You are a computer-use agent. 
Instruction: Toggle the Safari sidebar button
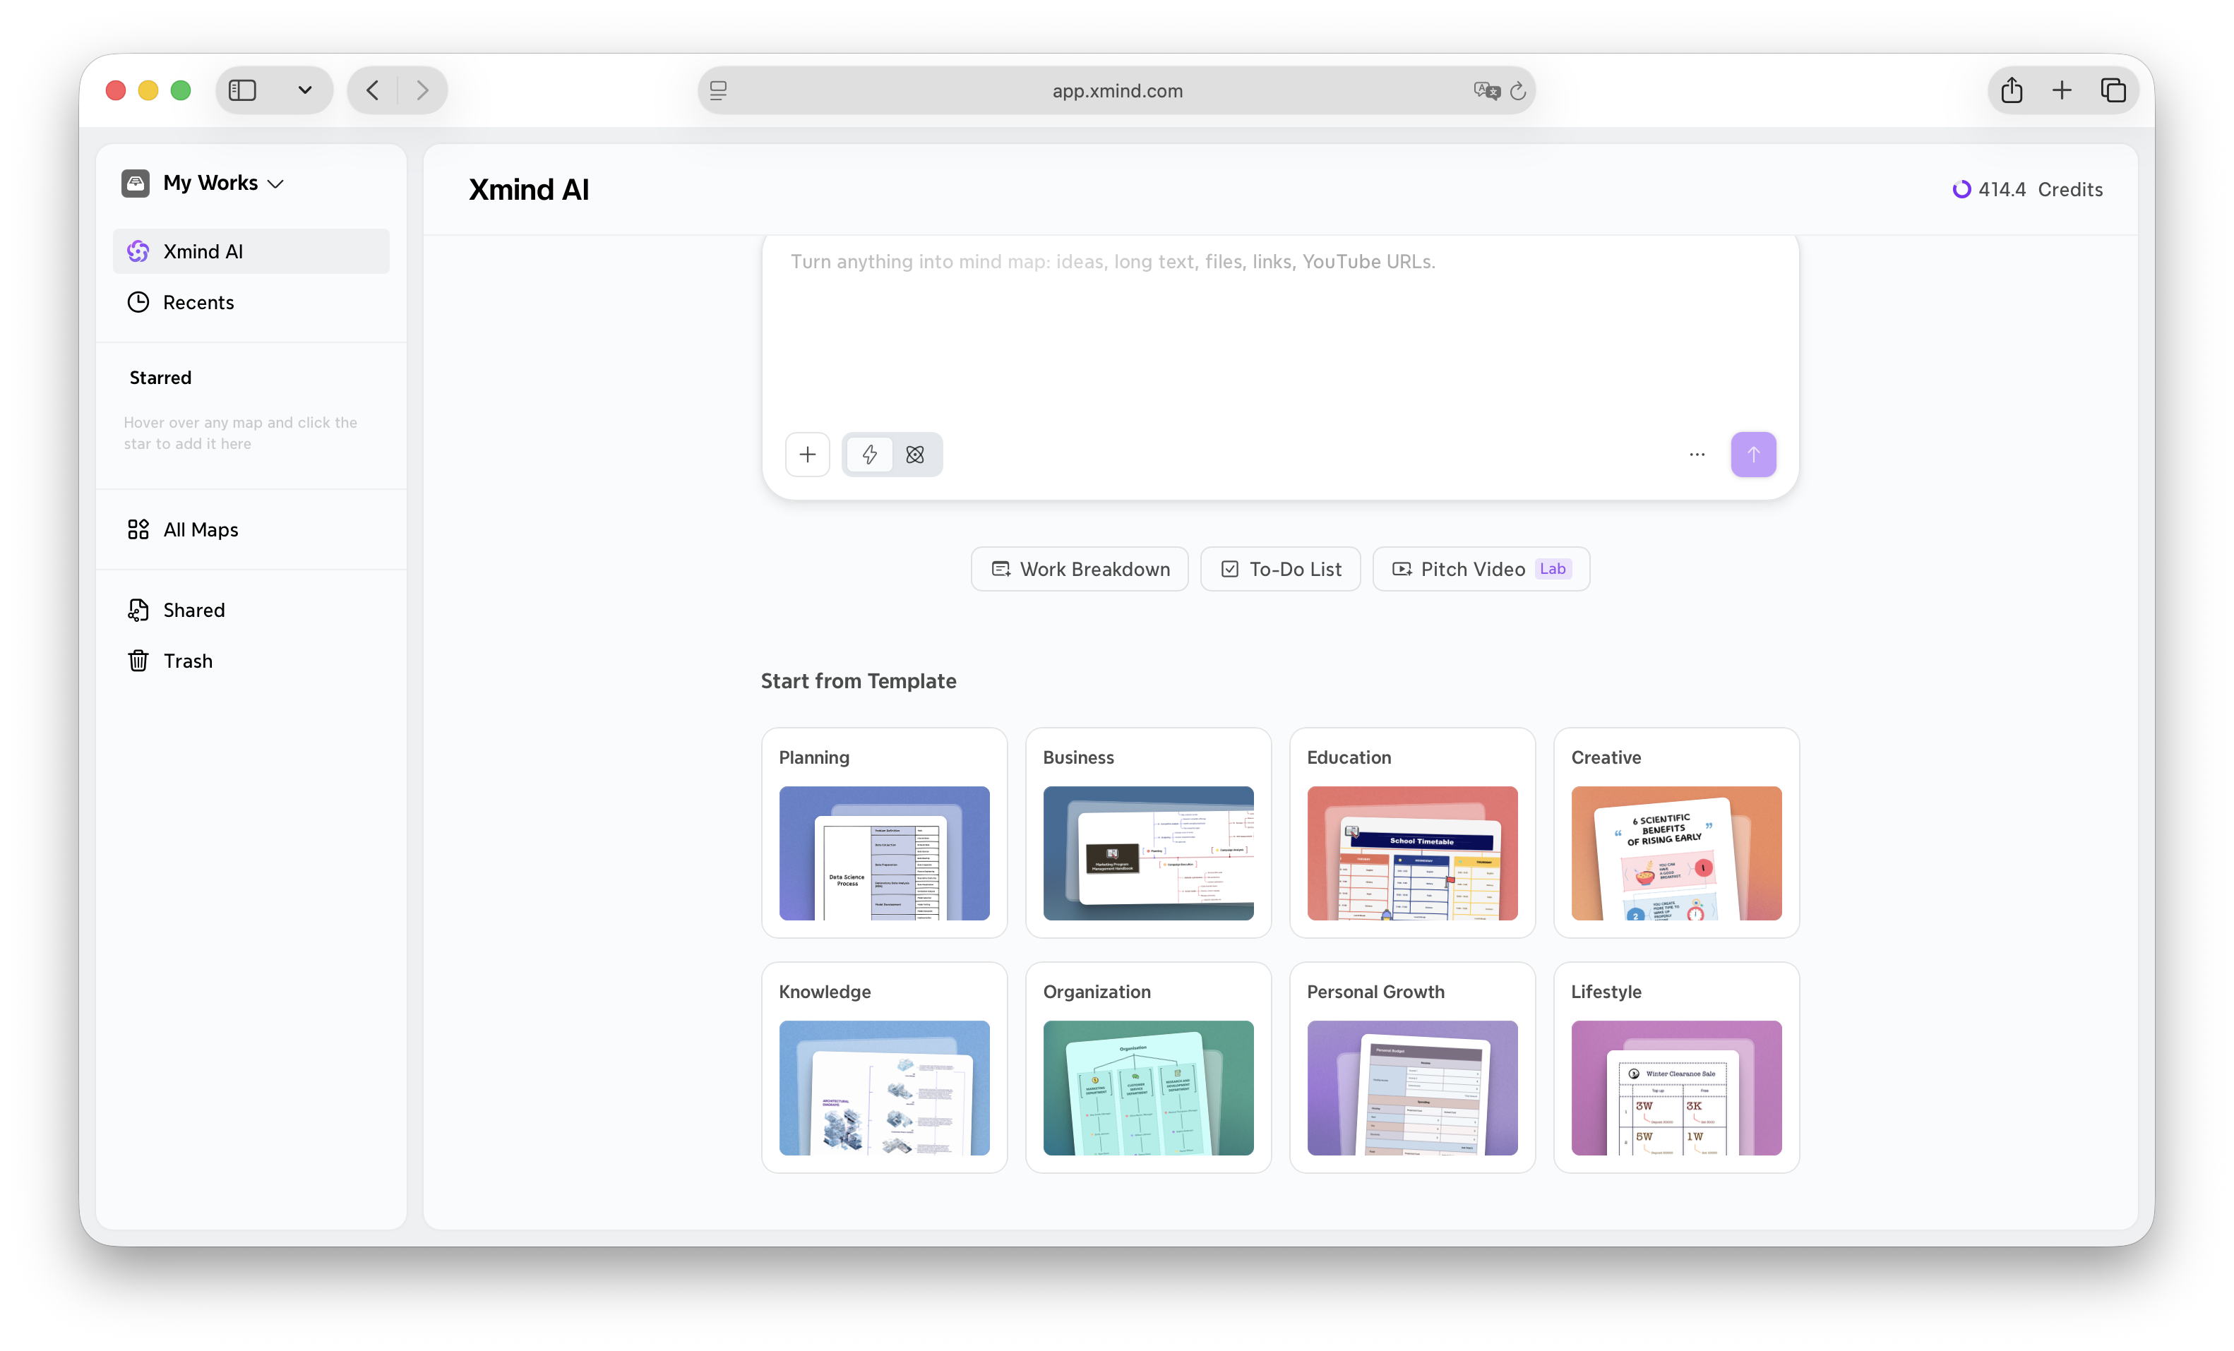242,90
